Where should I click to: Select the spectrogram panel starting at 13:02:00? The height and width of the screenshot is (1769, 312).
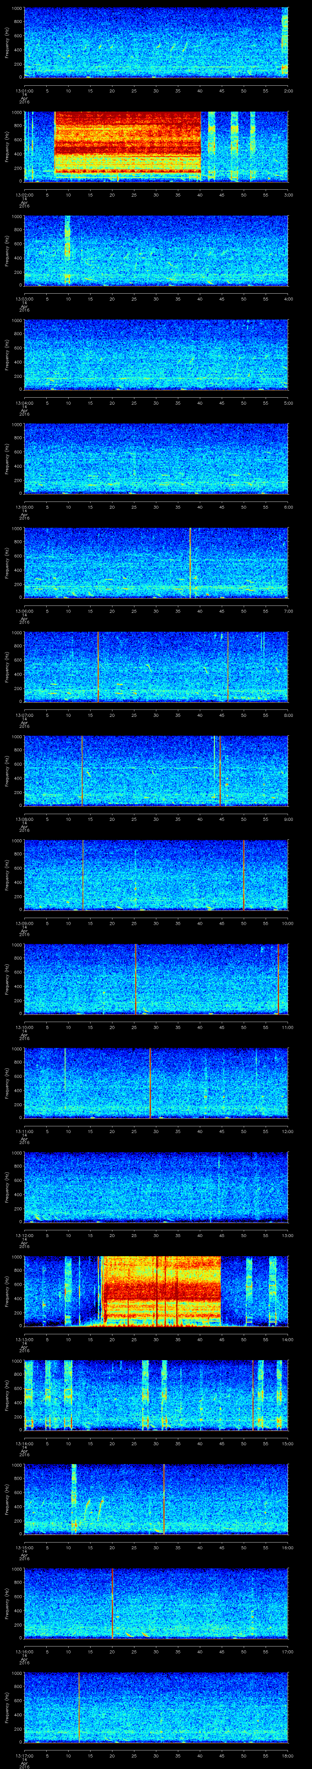156,146
